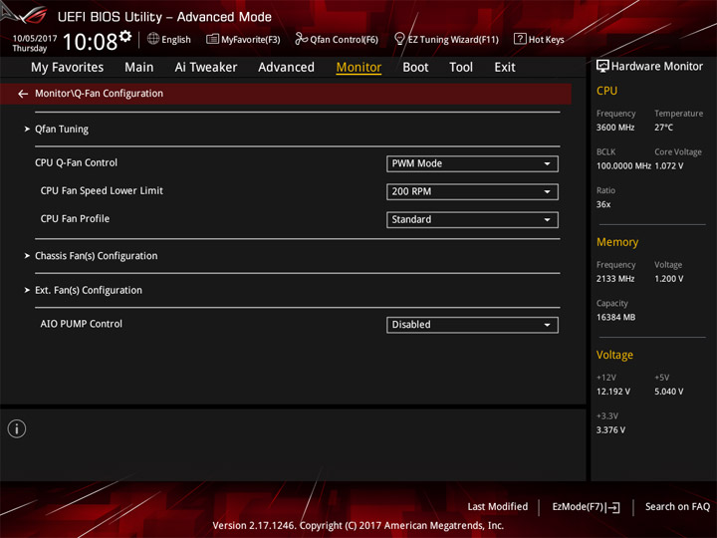Switch to the My Favorites tab

pyautogui.click(x=68, y=68)
